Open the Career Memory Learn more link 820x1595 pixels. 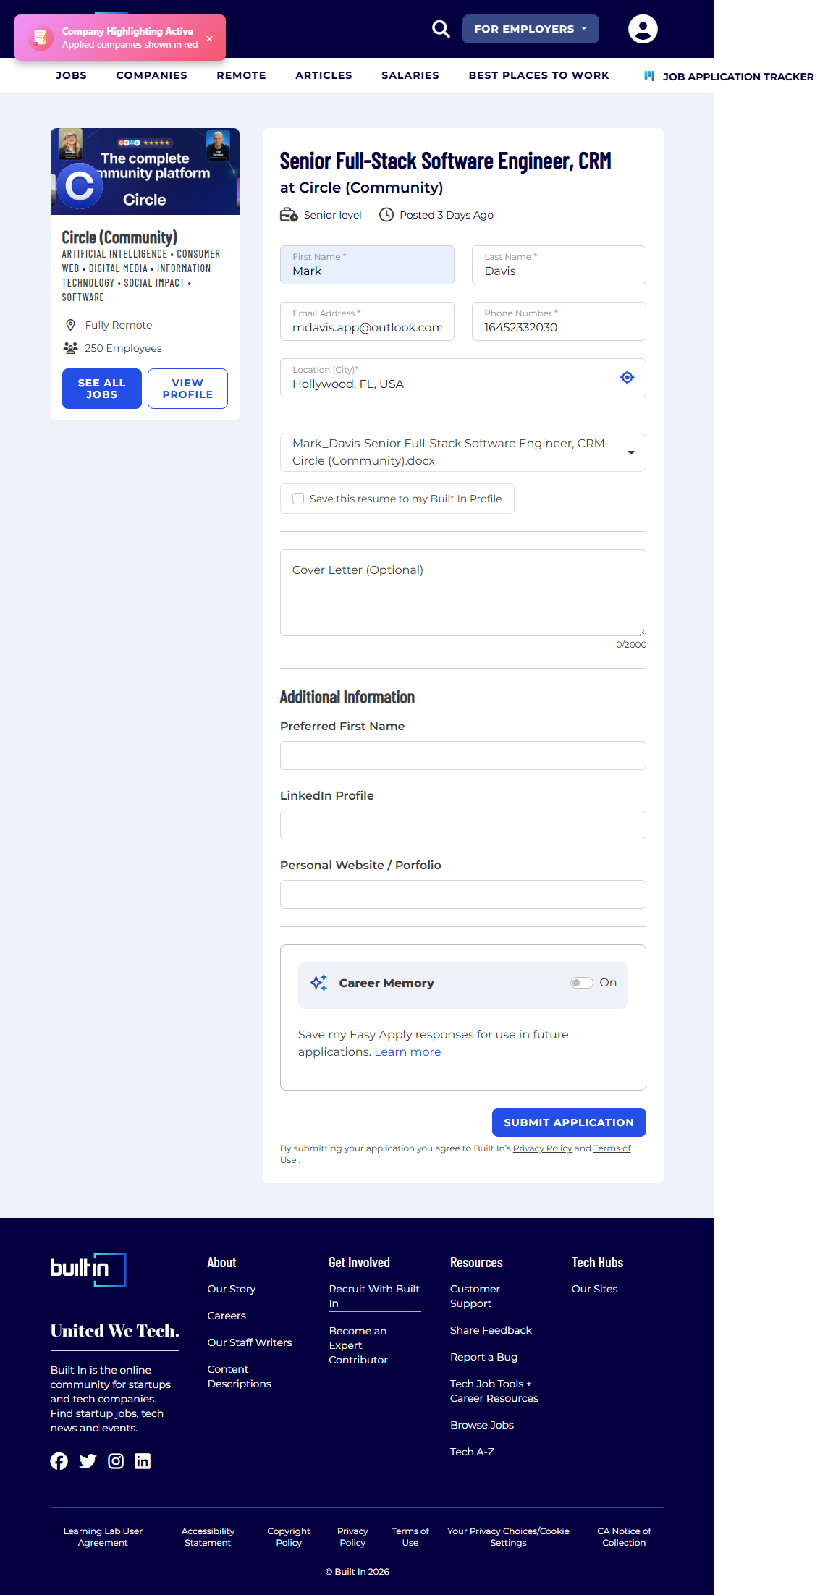tap(407, 1052)
